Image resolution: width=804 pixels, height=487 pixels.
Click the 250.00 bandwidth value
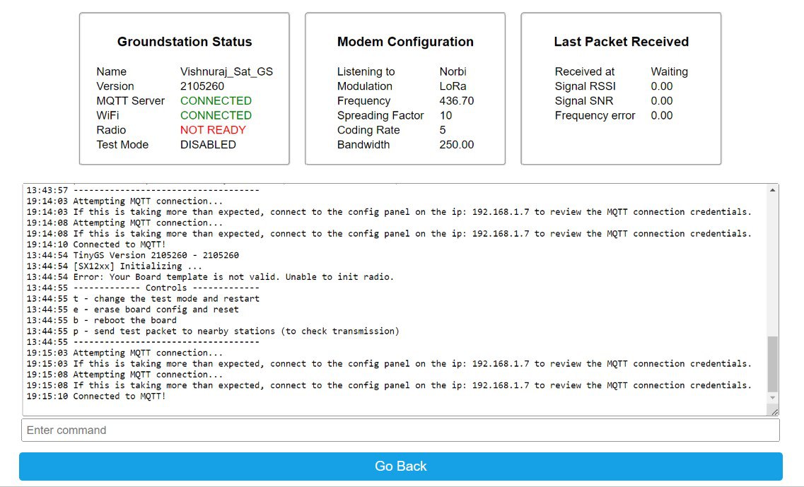pos(456,145)
